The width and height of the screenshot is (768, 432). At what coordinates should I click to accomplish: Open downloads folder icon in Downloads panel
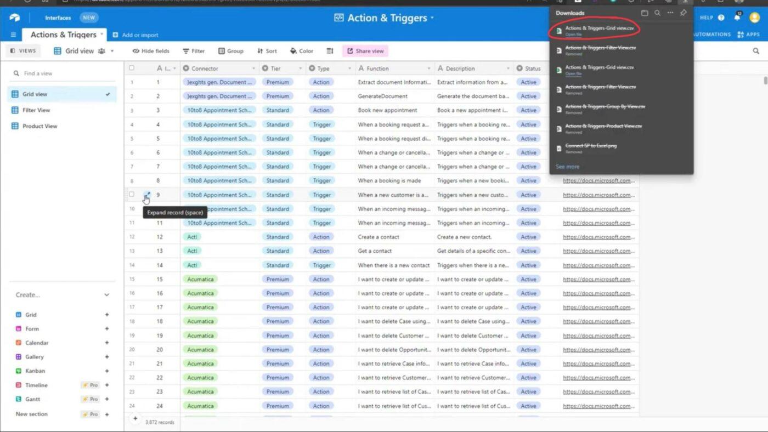coord(645,13)
